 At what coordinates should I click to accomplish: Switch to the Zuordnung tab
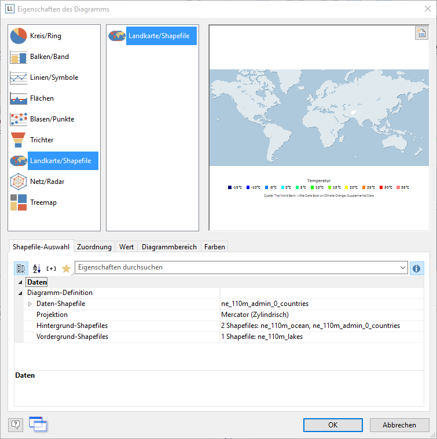(94, 247)
